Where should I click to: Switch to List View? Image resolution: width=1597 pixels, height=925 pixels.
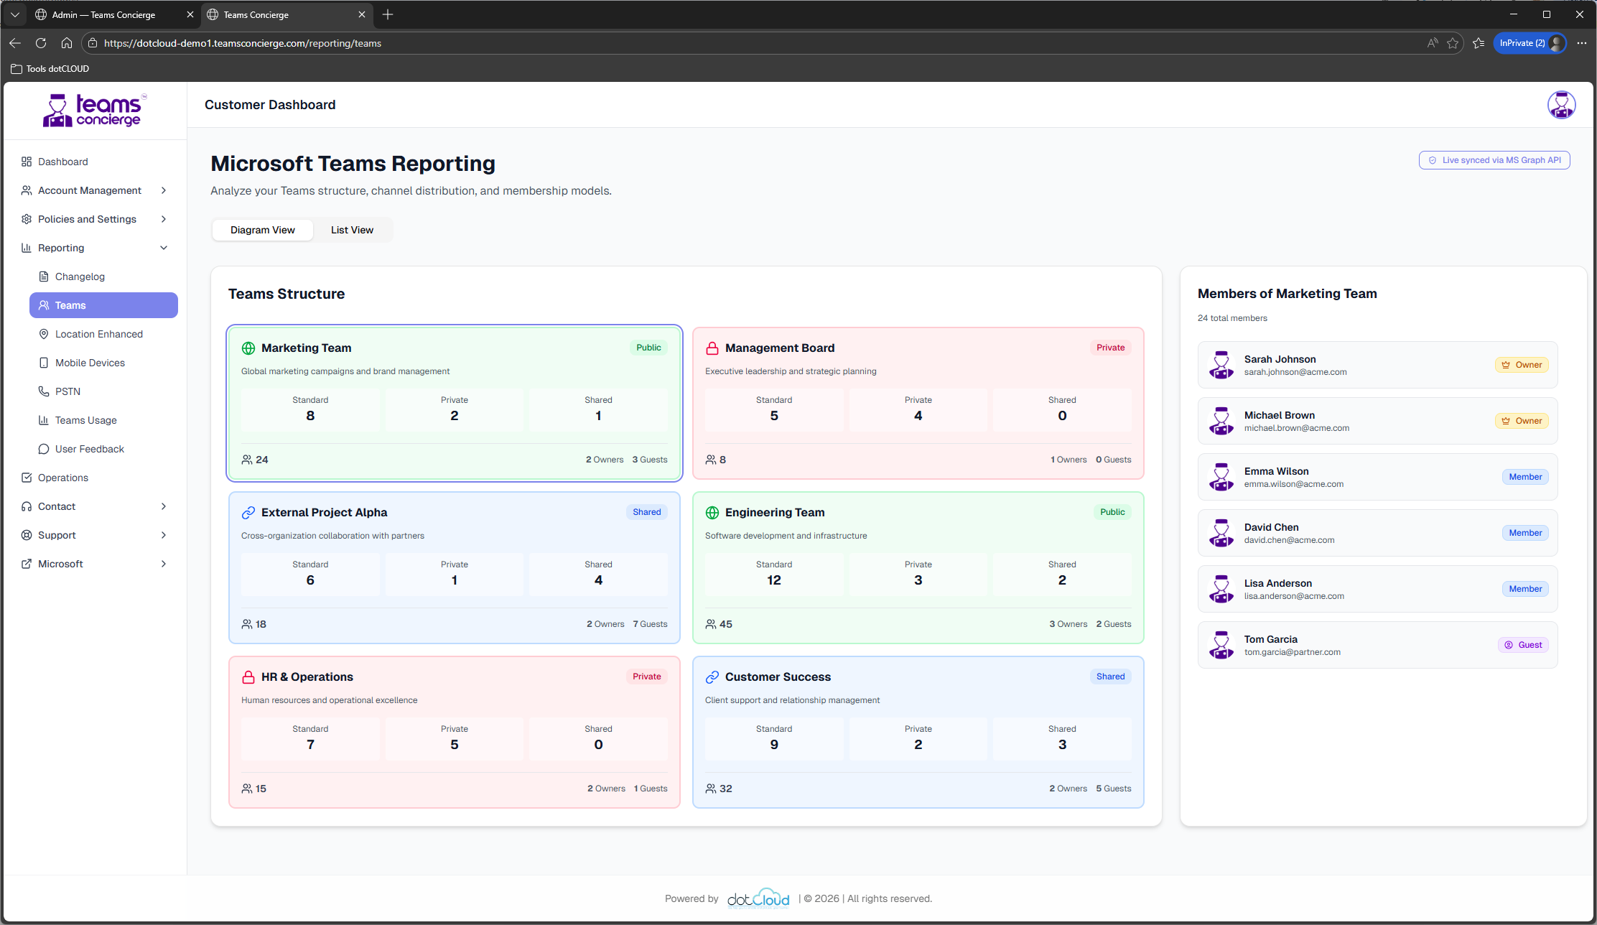click(x=352, y=230)
